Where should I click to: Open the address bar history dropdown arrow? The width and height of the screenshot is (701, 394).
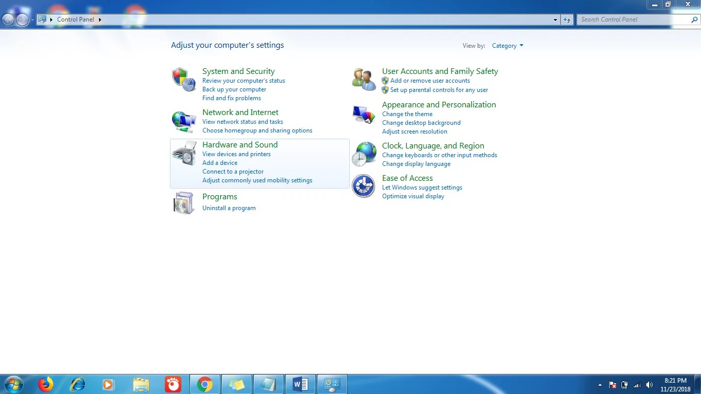click(x=555, y=20)
